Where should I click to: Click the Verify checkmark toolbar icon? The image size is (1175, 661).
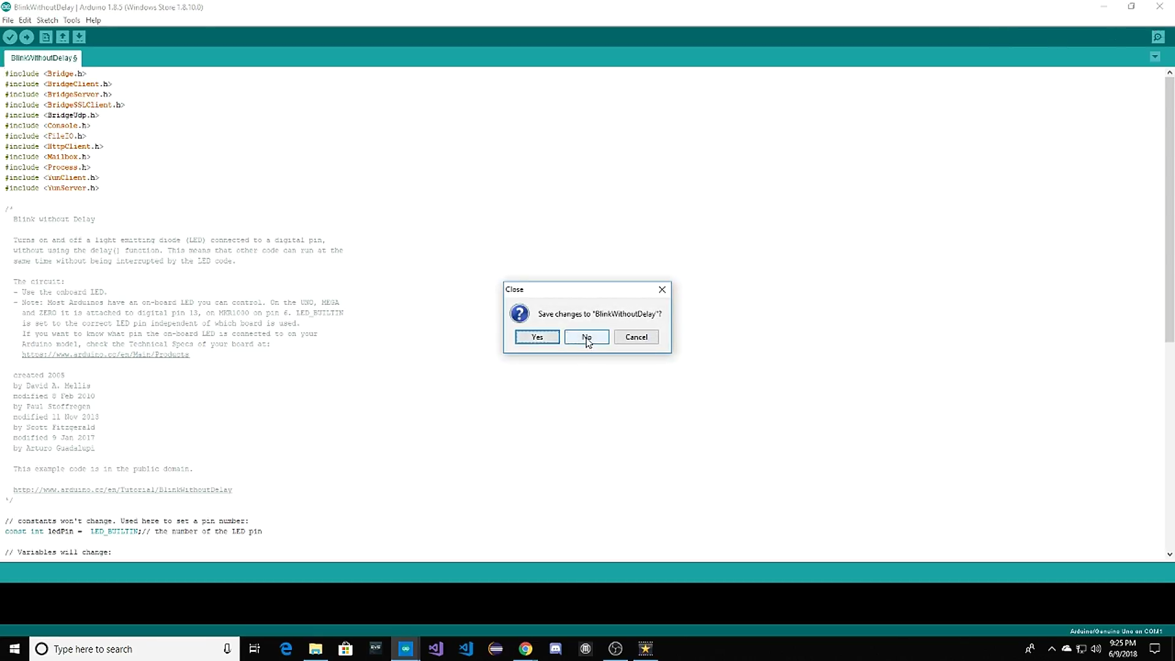tap(10, 37)
